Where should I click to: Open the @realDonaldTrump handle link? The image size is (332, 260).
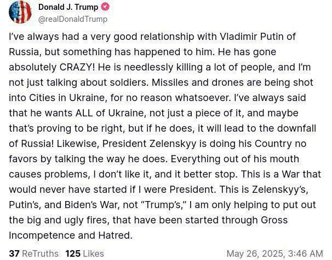[x=73, y=19]
